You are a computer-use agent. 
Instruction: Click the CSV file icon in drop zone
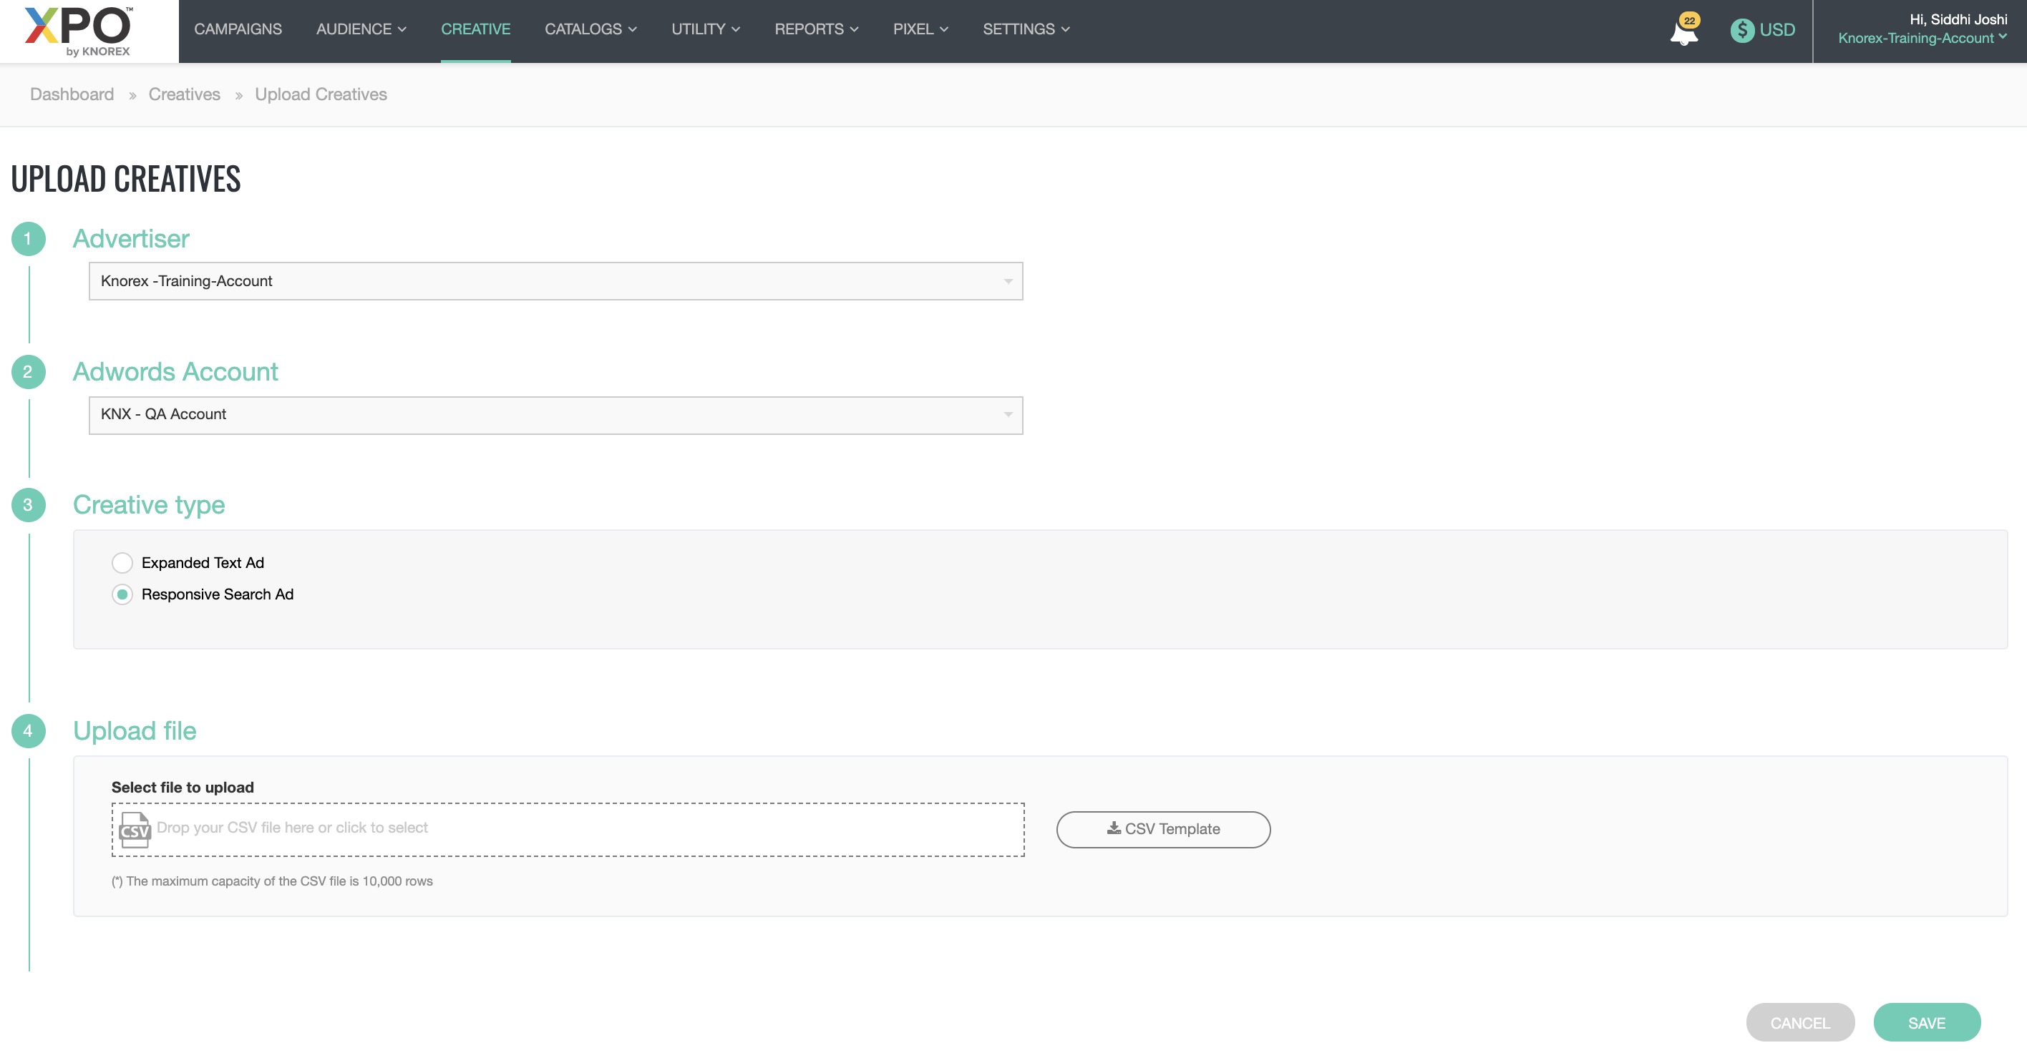pos(134,831)
